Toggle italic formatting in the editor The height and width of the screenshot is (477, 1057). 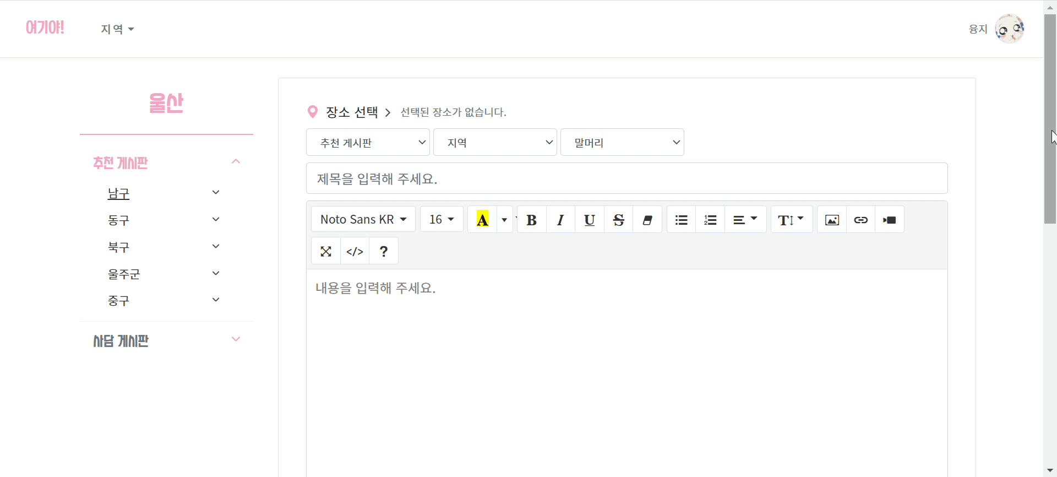560,220
